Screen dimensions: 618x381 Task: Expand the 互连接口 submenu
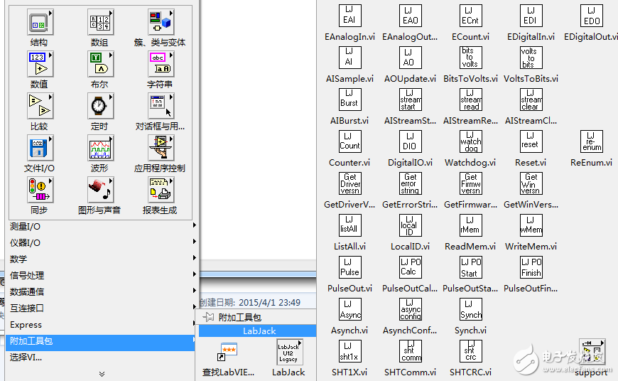coord(102,308)
